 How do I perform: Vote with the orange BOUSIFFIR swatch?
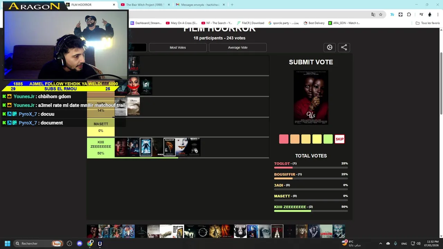[295, 139]
